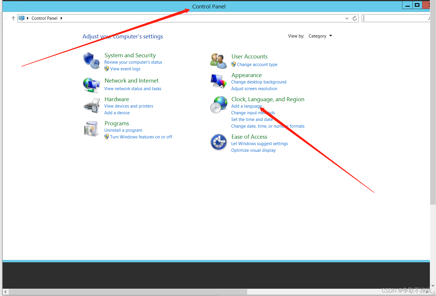Open the Programs disc box icon
This screenshot has width=436, height=296.
[x=91, y=129]
